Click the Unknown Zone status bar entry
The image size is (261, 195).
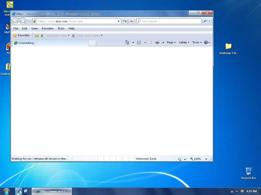146,159
